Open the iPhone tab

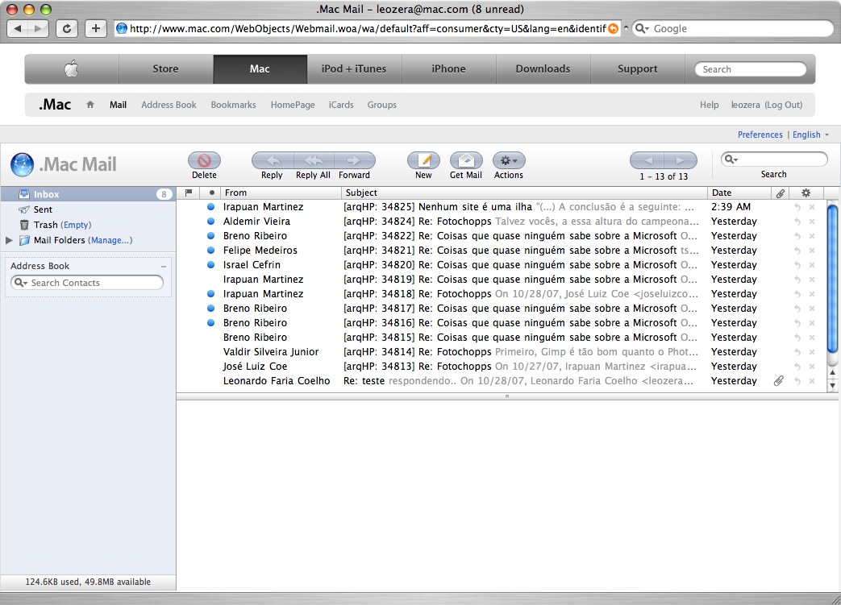pyautogui.click(x=449, y=68)
